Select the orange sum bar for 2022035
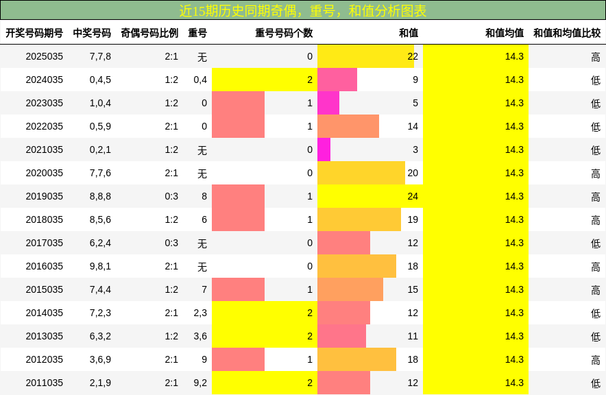Screen dimensions: 606x395 click(350, 126)
